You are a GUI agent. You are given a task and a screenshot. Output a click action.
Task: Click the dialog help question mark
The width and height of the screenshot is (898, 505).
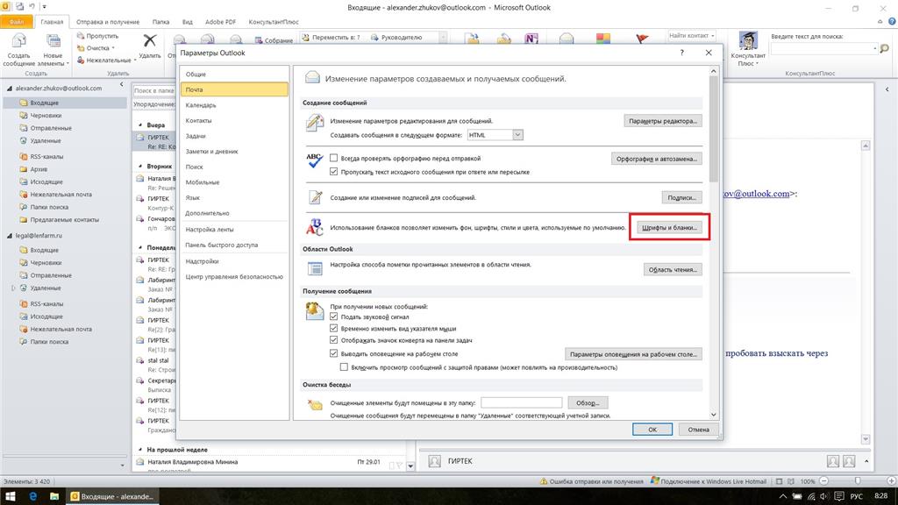point(681,53)
